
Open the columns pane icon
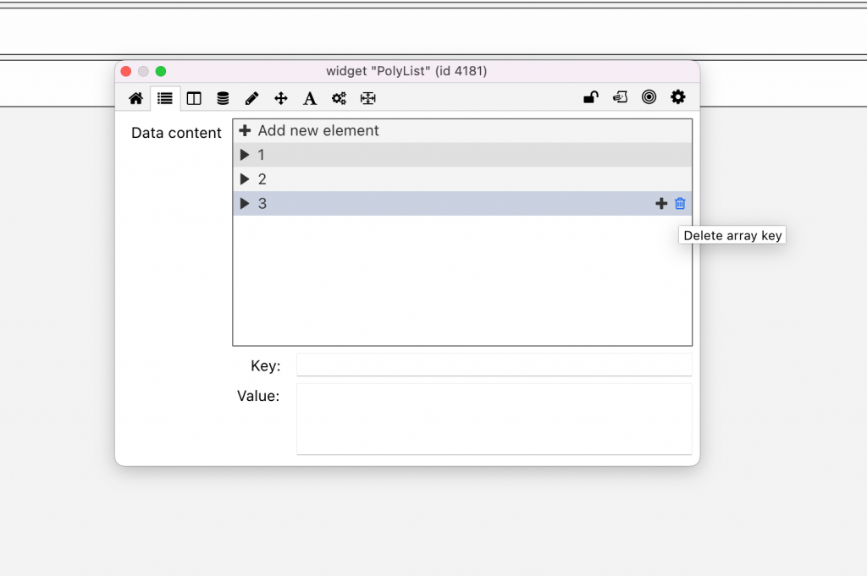point(194,98)
